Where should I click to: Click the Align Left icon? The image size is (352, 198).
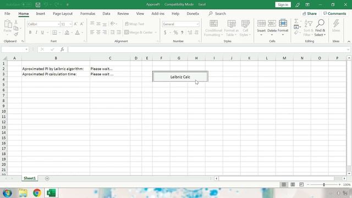[92, 32]
